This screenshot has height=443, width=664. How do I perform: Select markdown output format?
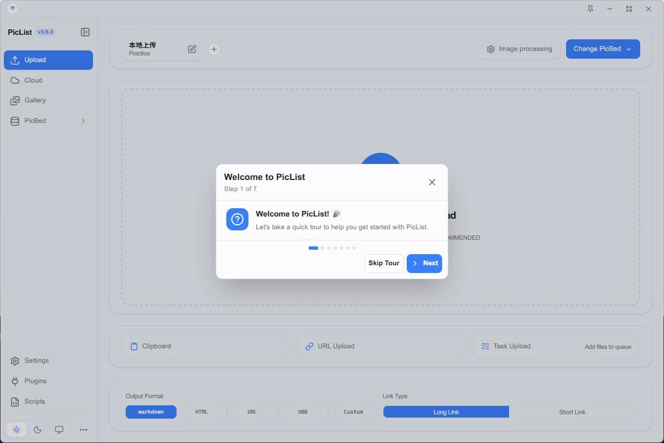(151, 412)
